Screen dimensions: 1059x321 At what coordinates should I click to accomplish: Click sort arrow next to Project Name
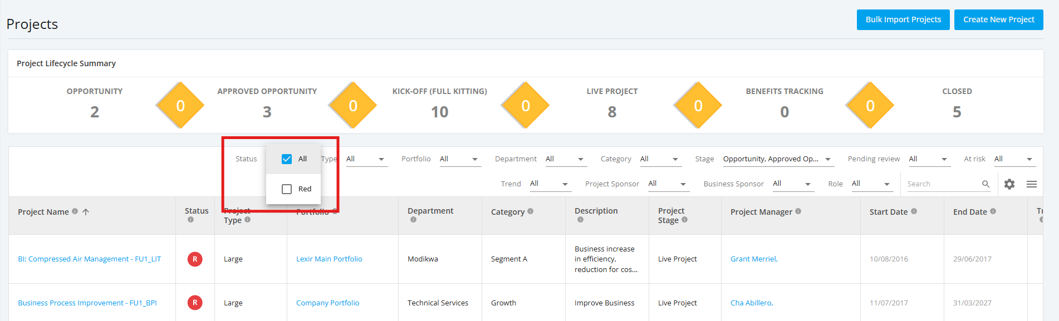(86, 212)
